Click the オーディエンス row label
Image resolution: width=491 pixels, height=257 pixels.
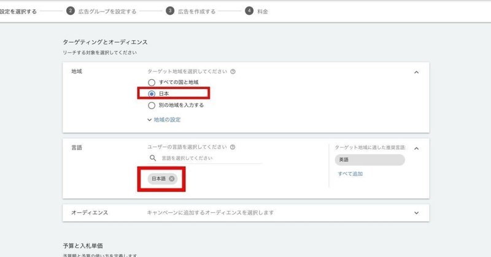tap(90, 213)
